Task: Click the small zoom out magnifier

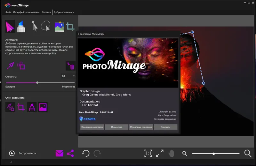Action: (185, 154)
